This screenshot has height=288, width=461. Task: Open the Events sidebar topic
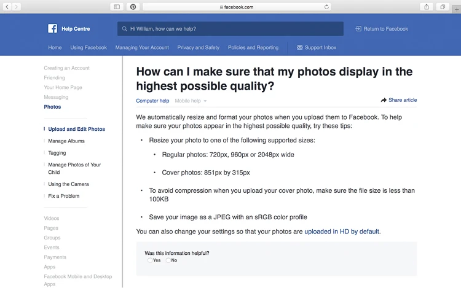[52, 247]
